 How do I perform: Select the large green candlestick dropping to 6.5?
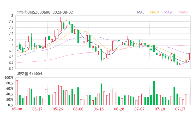click(101, 55)
